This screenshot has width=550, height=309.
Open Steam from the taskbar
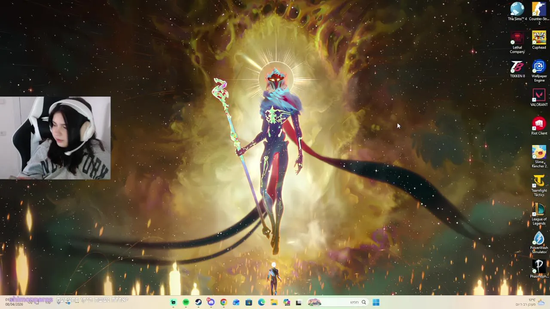point(198,303)
